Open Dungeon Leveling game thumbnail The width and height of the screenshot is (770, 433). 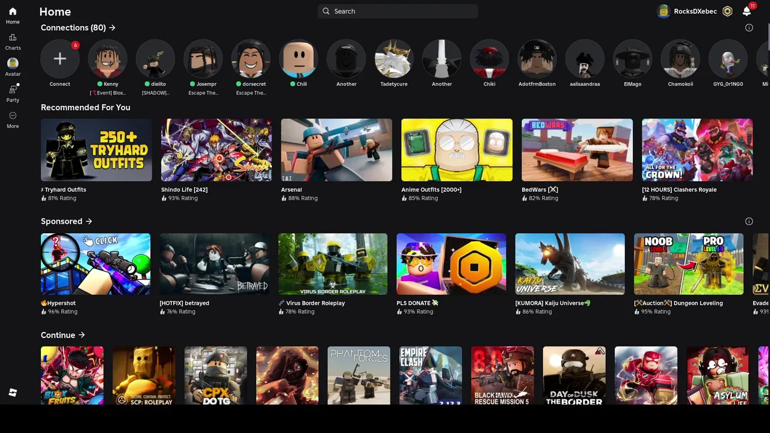point(688,264)
